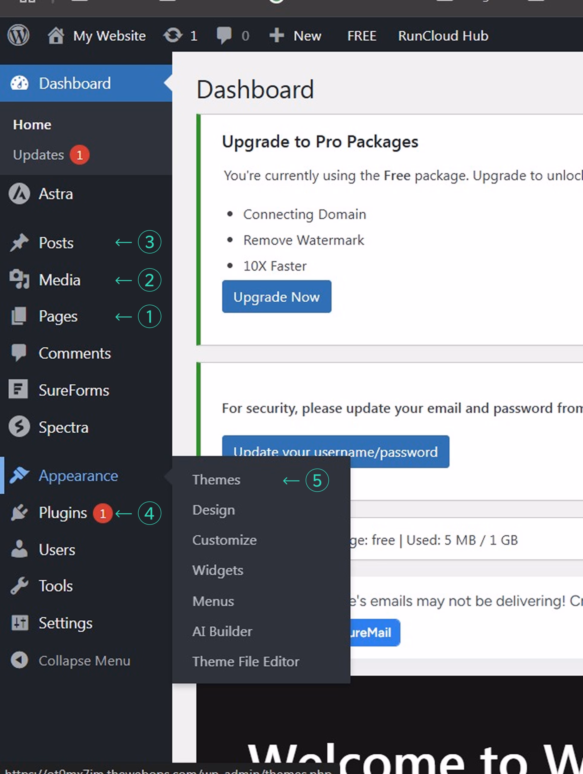This screenshot has width=583, height=774.
Task: Click the SureForms sidebar icon
Action: coord(18,389)
